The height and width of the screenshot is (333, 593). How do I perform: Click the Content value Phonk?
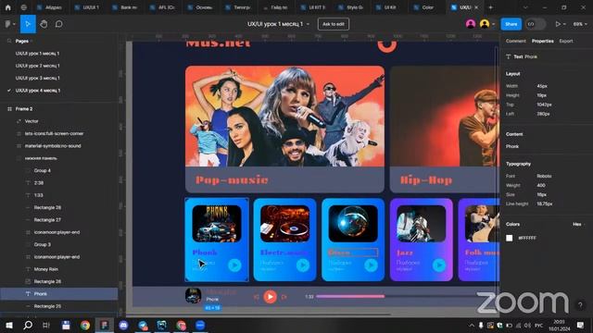tap(512, 146)
